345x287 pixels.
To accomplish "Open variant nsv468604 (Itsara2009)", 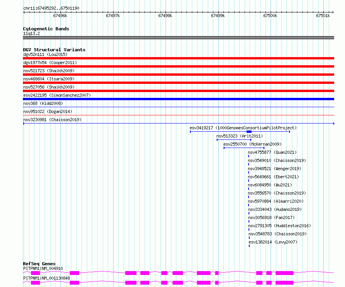I will click(49, 79).
